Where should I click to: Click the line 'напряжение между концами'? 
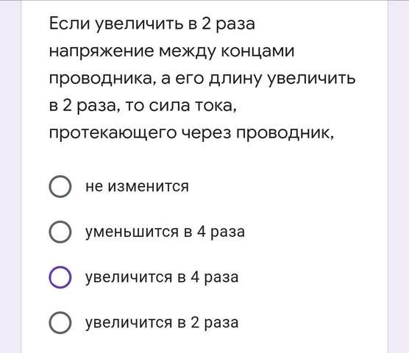[x=171, y=51]
